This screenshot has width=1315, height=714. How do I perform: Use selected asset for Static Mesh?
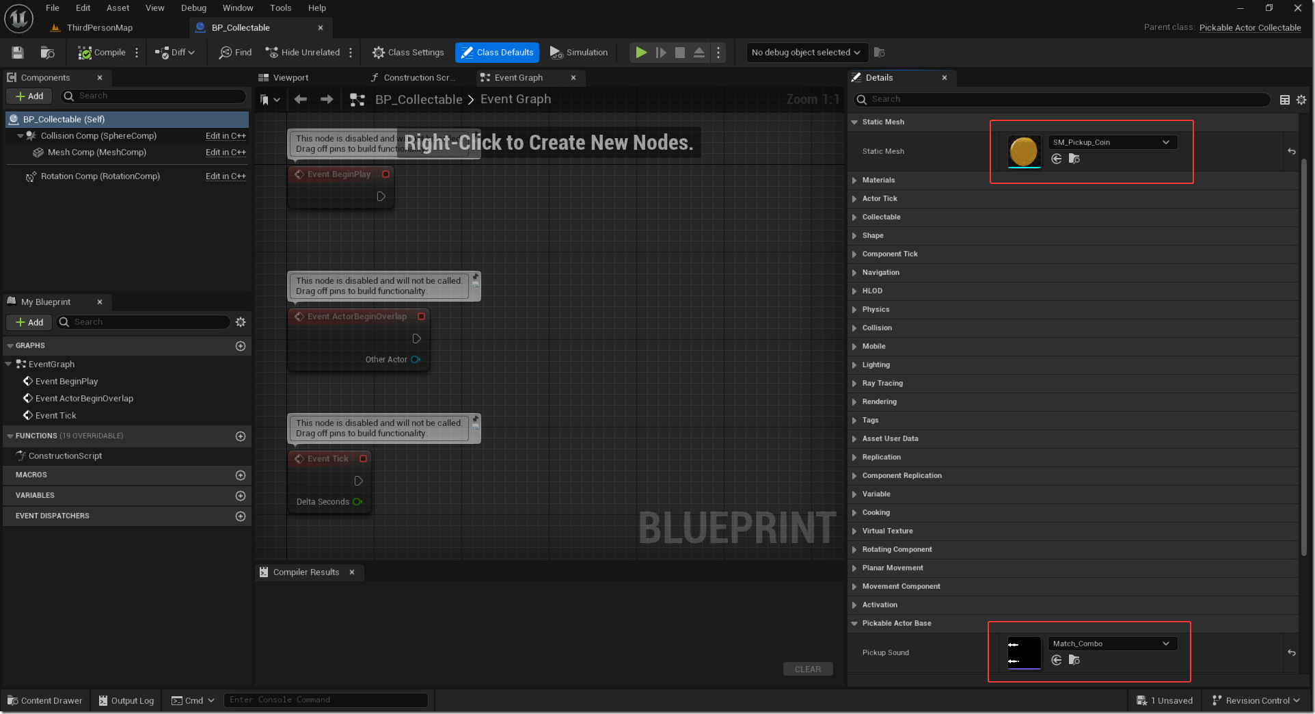(1057, 159)
